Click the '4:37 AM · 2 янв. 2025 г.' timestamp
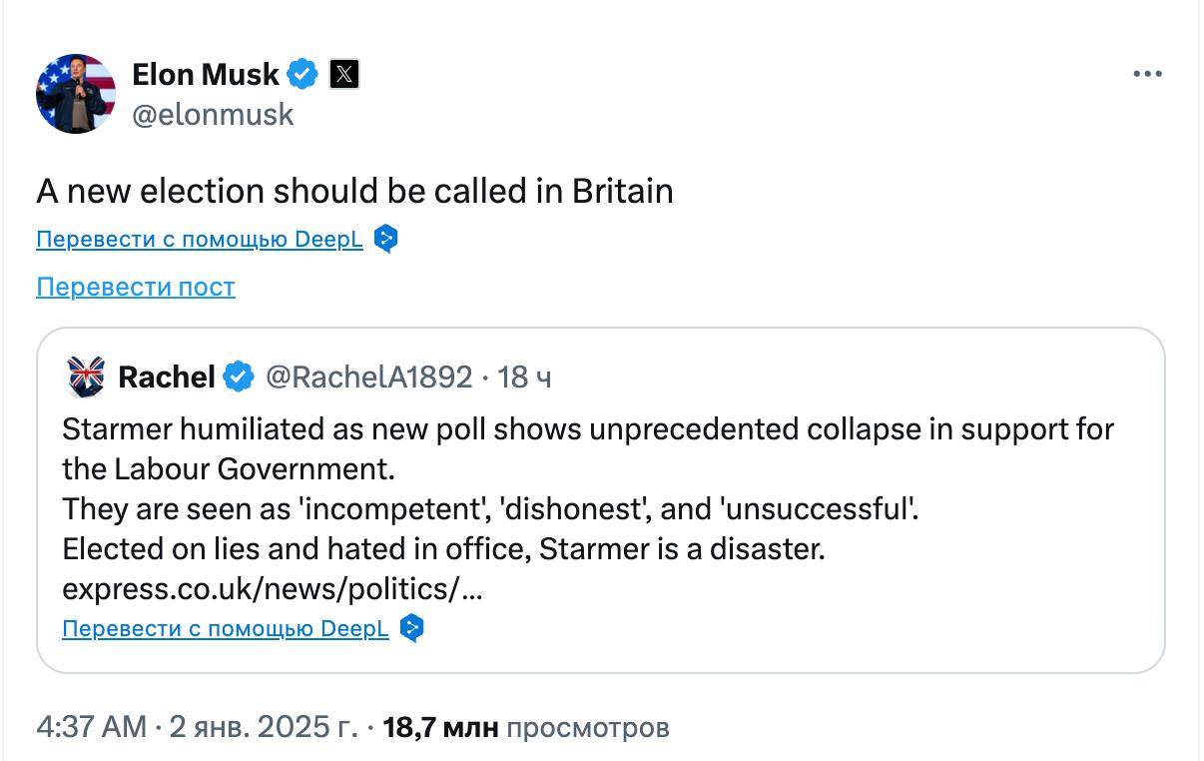 tap(197, 728)
